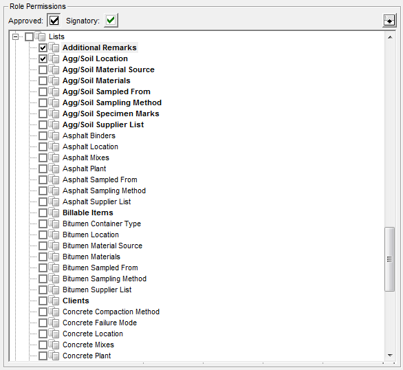Select the Concrete Failure Mode row
This screenshot has width=403, height=370.
click(100, 323)
